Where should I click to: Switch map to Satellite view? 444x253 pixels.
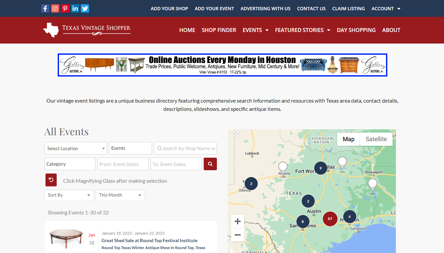[x=376, y=139]
